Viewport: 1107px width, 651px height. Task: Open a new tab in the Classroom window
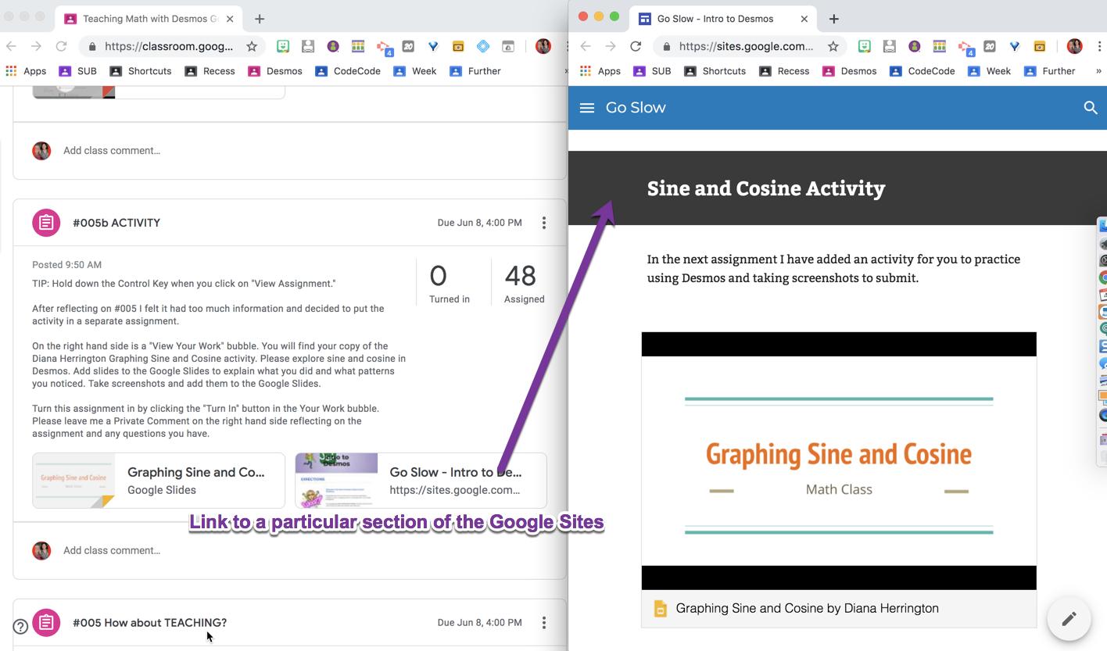[260, 19]
